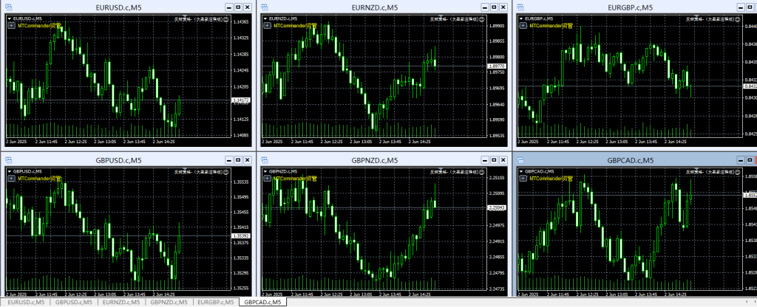This screenshot has height=307, width=757.
Task: Expand the MTCommander panel on EURGBP chart
Action: (x=522, y=26)
